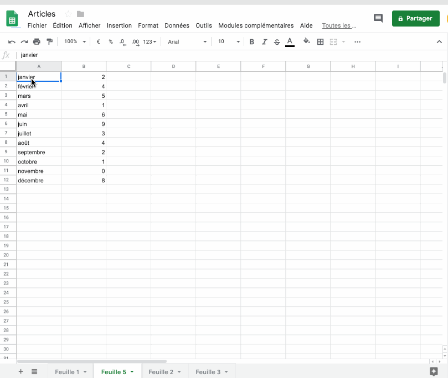Click the undo arrow icon

[12, 42]
